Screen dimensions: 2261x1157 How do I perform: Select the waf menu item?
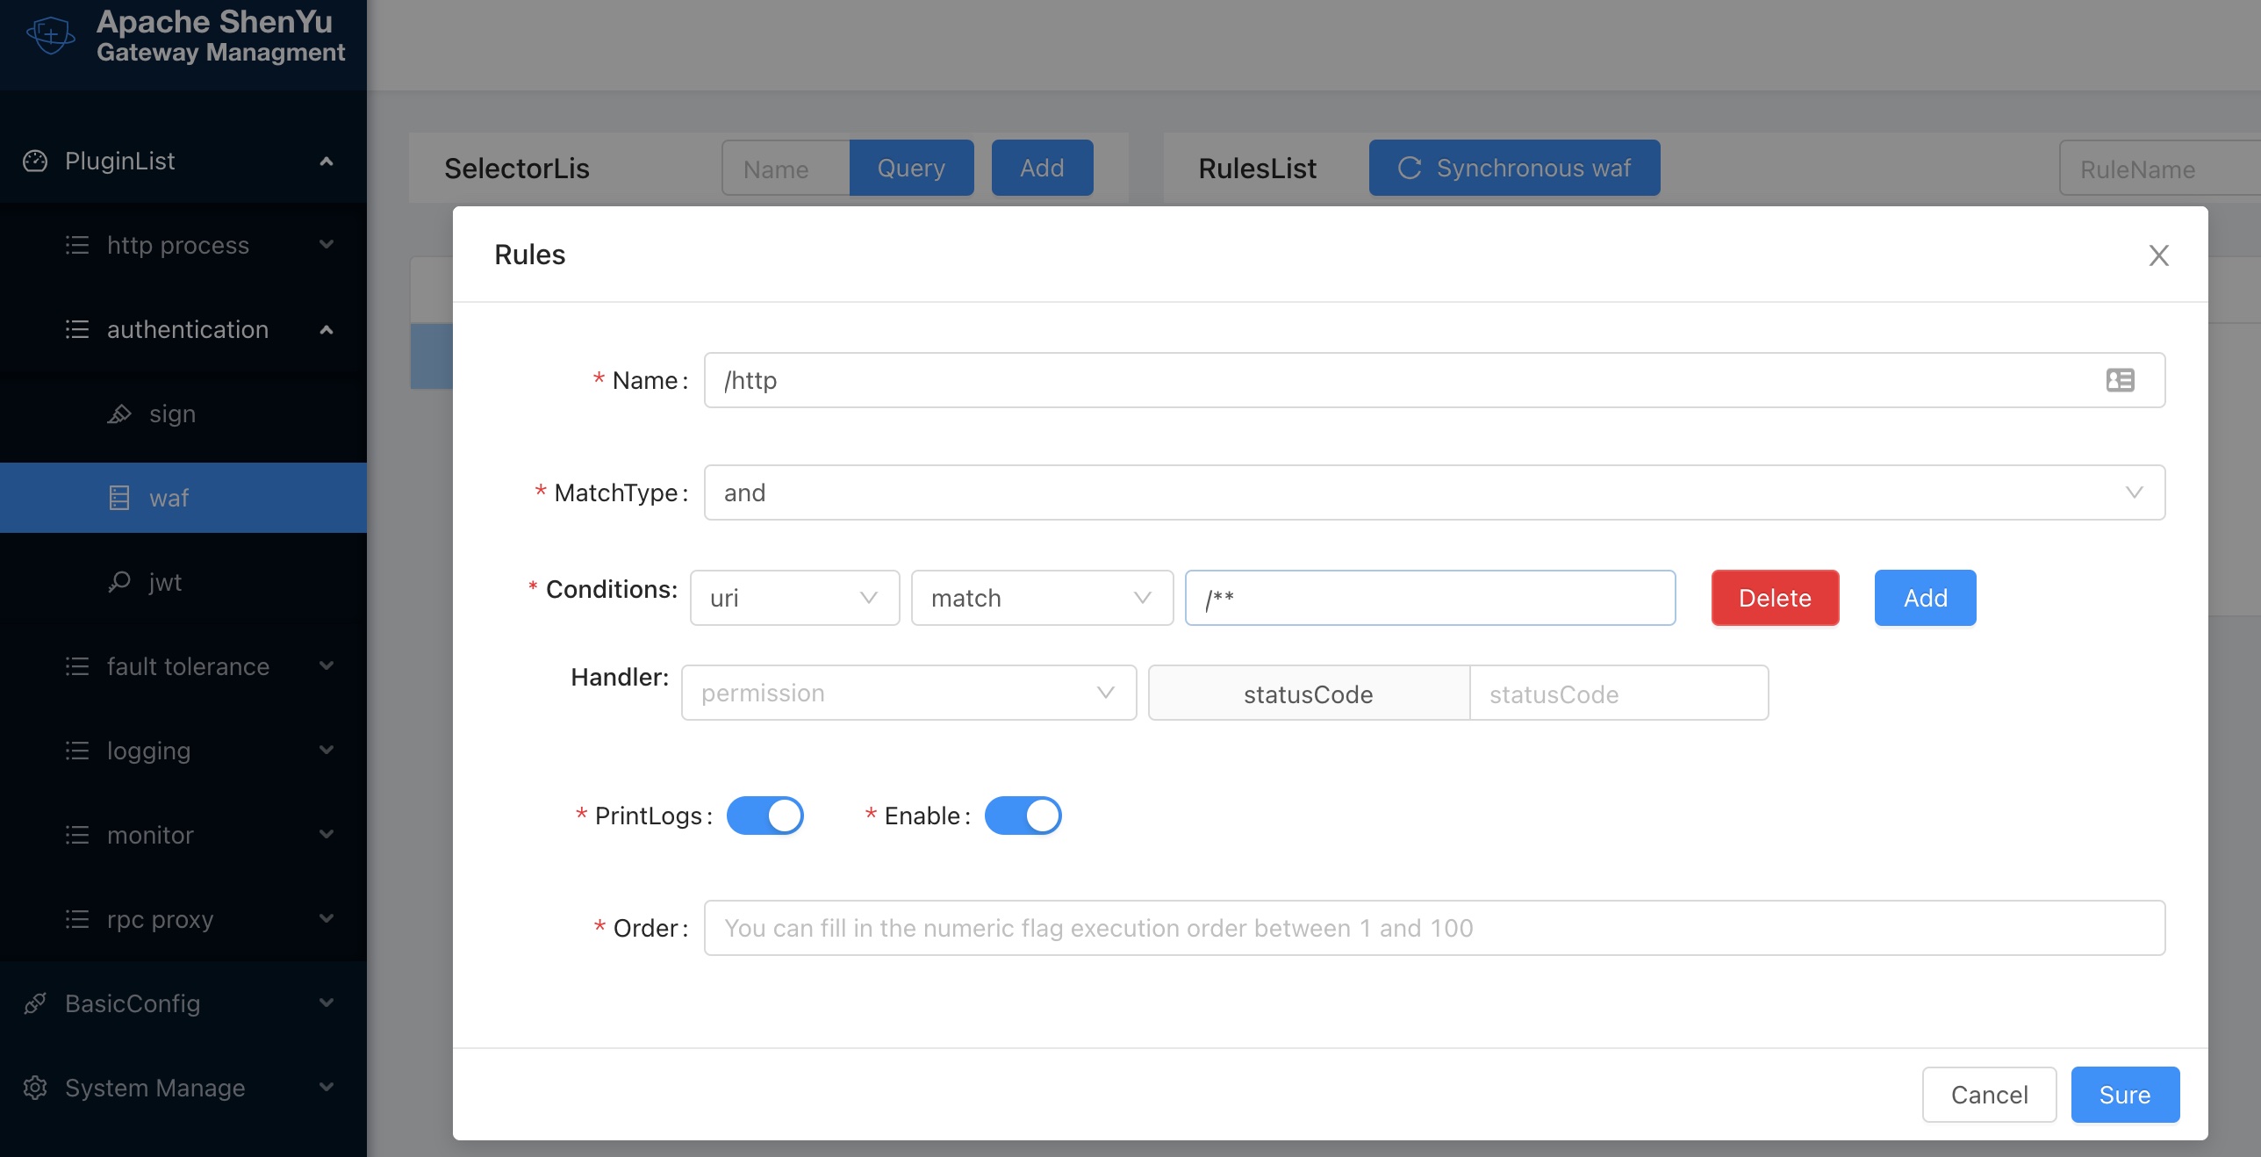pyautogui.click(x=169, y=498)
